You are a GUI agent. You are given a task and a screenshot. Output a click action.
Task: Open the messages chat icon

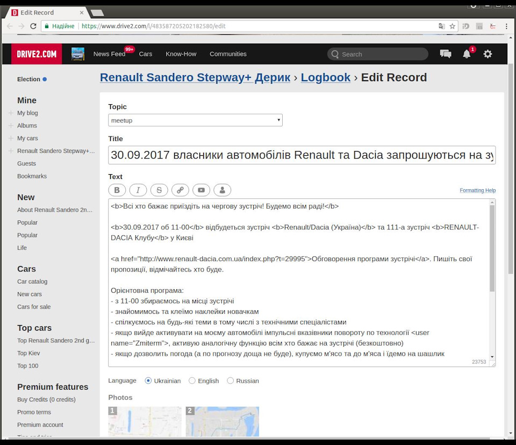[446, 54]
